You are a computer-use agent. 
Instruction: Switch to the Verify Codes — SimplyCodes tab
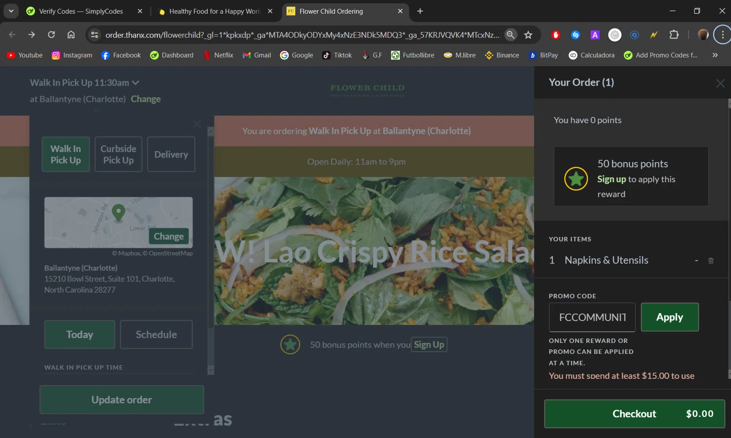pyautogui.click(x=80, y=11)
